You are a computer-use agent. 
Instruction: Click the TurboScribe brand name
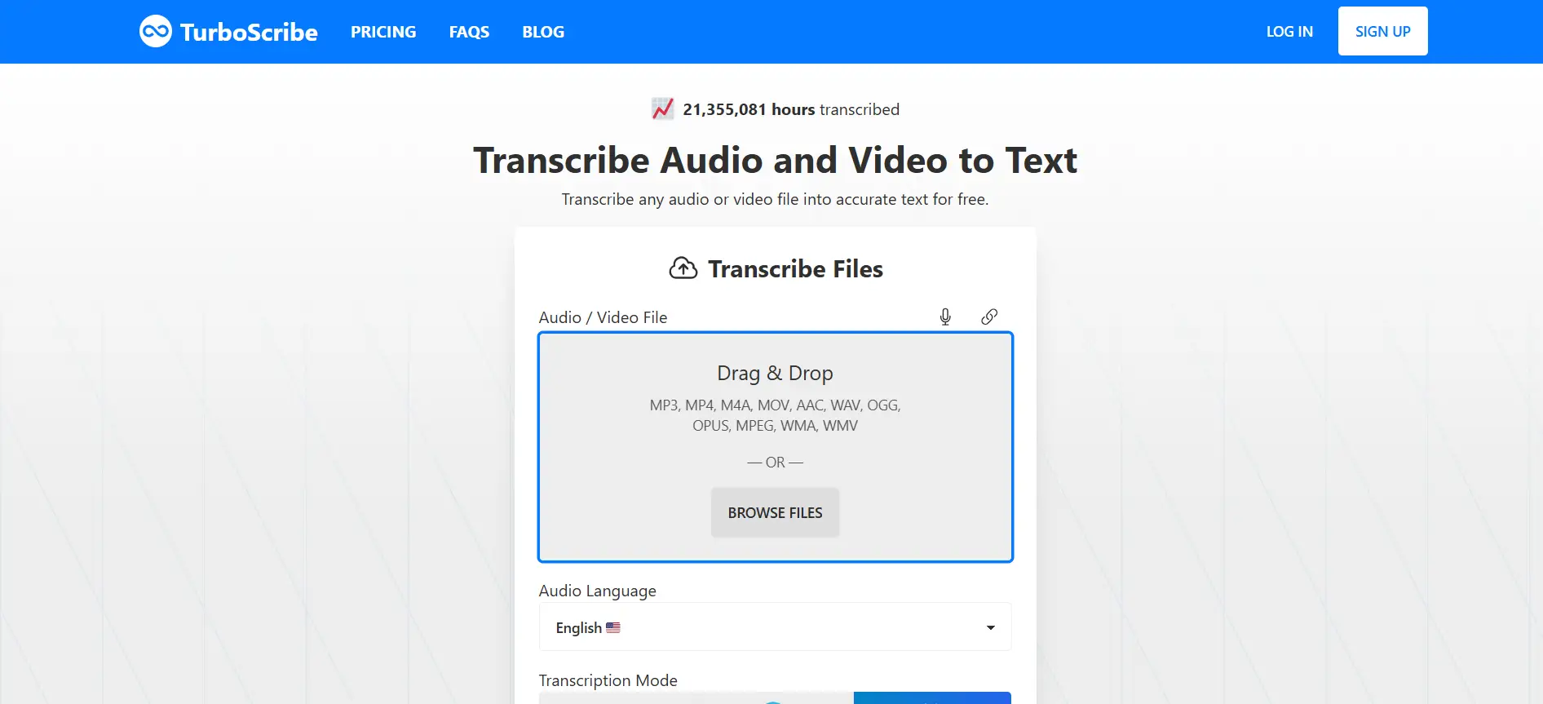[x=249, y=32]
